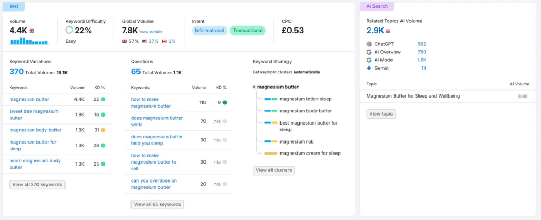Click KD % header in Questions table

pos(220,88)
